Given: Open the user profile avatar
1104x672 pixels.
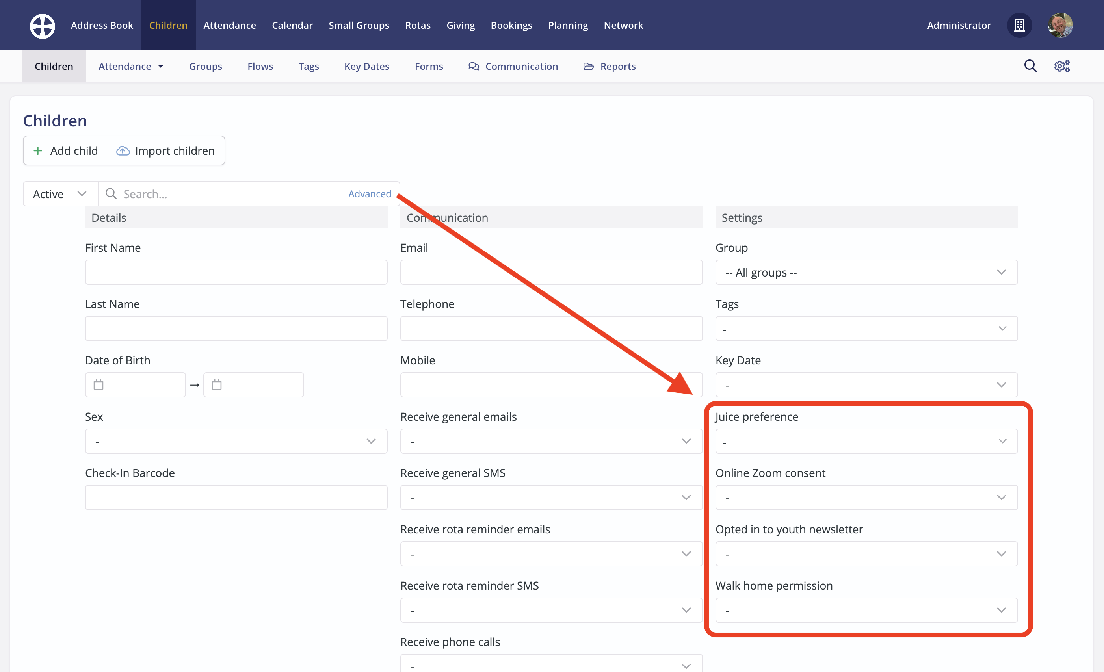Looking at the screenshot, I should click(1060, 26).
